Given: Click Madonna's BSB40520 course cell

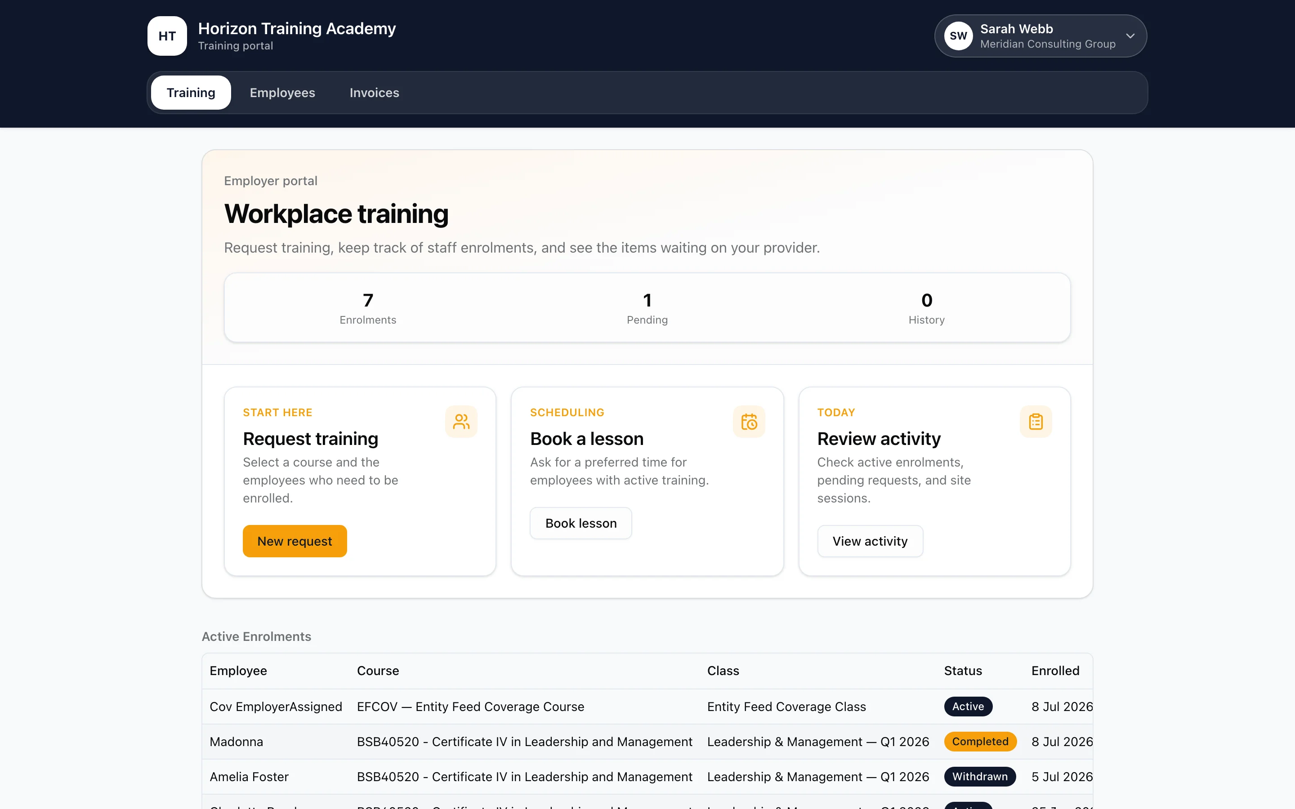Looking at the screenshot, I should [524, 742].
